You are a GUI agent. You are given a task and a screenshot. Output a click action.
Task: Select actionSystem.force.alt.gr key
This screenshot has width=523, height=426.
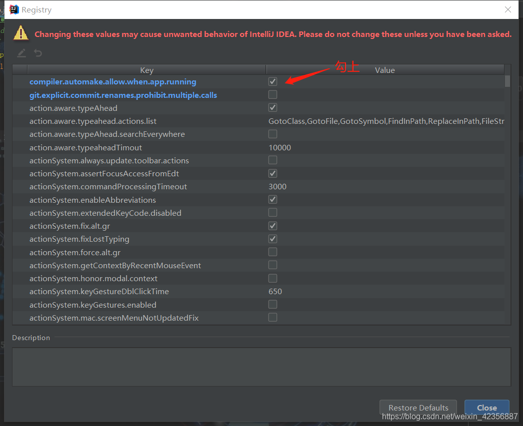coord(75,252)
